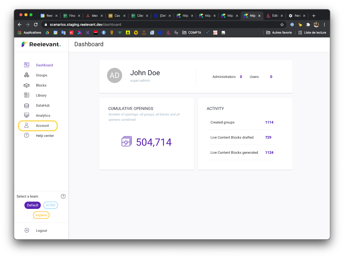This screenshot has width=344, height=258.
Task: Click the Logout arrow icon
Action: 27,230
